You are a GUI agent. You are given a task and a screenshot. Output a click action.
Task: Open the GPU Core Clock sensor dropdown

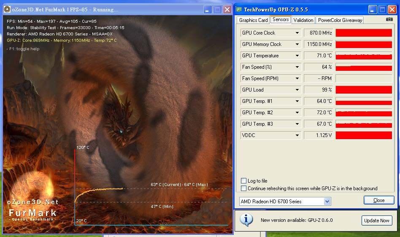point(297,33)
